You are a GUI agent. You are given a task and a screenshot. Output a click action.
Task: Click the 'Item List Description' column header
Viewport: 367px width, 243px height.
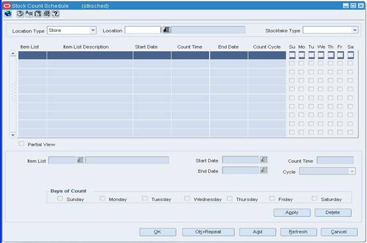click(x=86, y=47)
